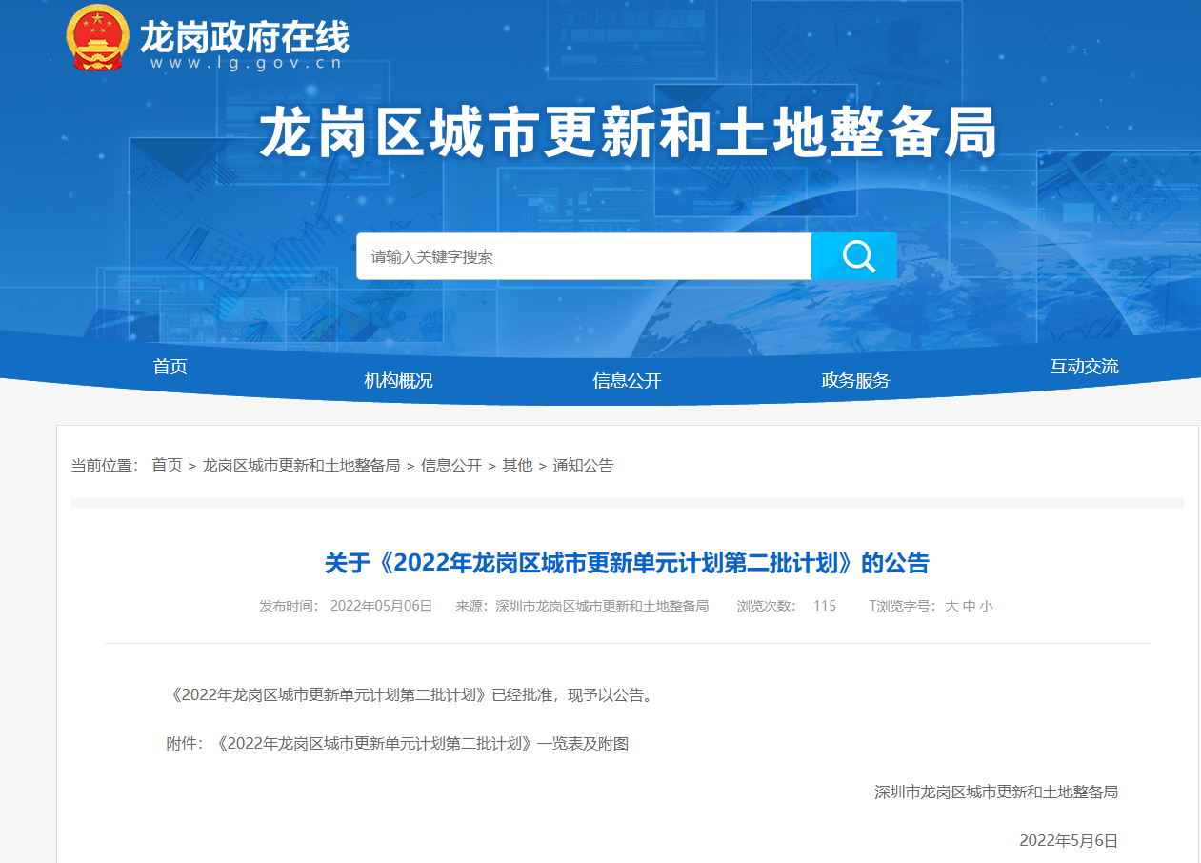
Task: Click 其他 in the breadcrumb
Action: coord(517,466)
